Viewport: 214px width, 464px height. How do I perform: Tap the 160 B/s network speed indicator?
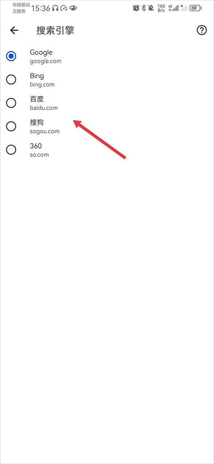tap(161, 8)
